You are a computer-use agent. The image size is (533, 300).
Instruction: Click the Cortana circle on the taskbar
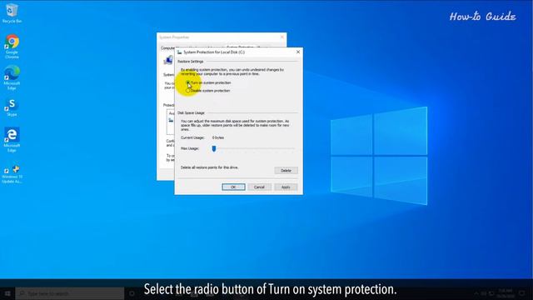[x=132, y=293]
